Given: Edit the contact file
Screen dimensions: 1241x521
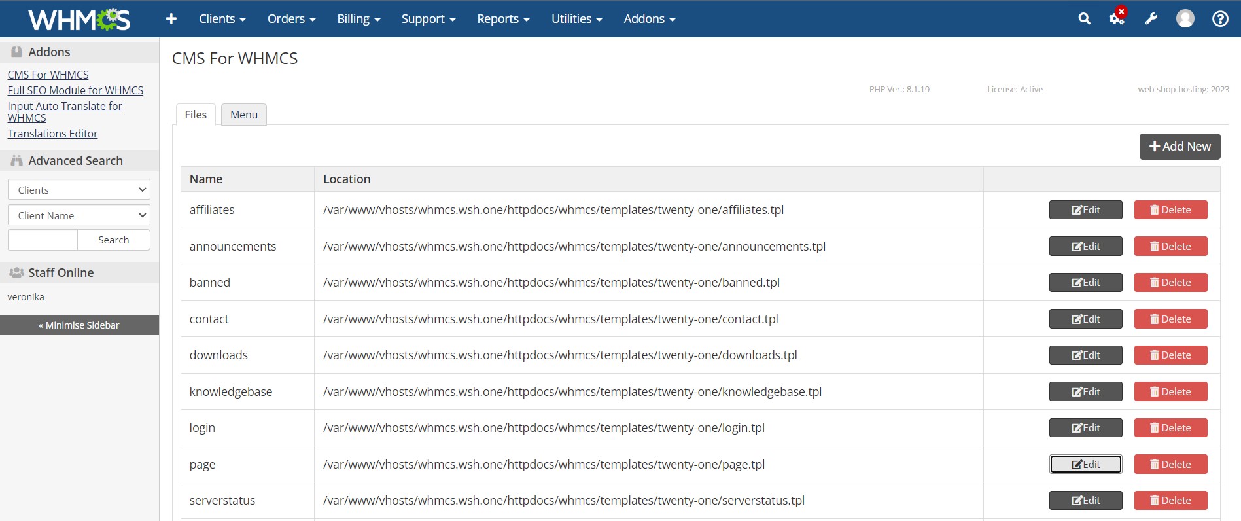Looking at the screenshot, I should point(1085,319).
